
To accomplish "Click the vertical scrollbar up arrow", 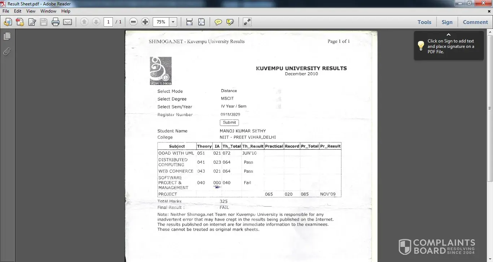I will pos(490,32).
